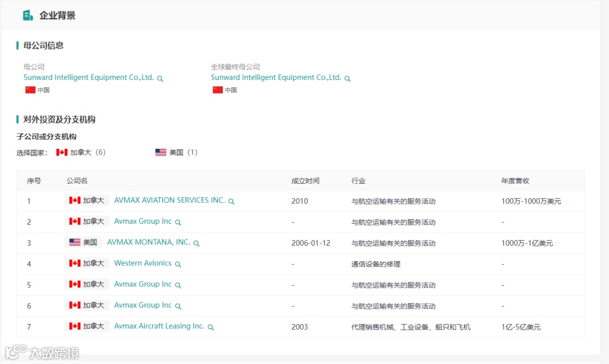Click the 序号 column header
Viewport: 609px width, 364px height.
point(34,181)
